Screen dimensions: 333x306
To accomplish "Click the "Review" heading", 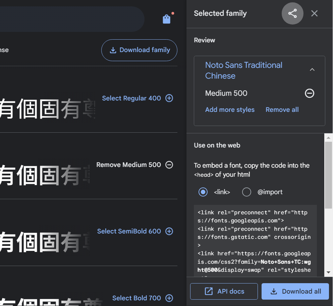I will 205,40.
